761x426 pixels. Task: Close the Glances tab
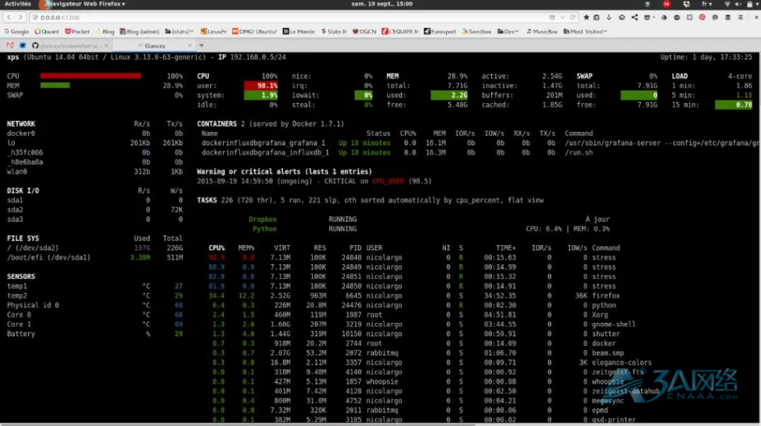point(190,45)
